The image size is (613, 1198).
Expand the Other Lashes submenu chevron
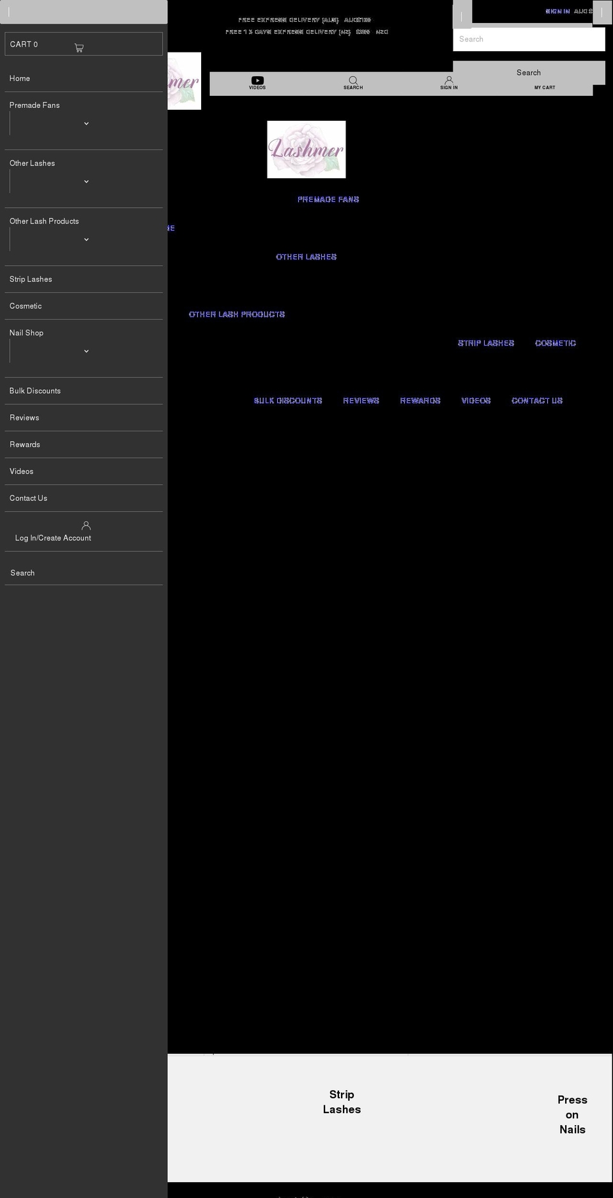pyautogui.click(x=86, y=181)
